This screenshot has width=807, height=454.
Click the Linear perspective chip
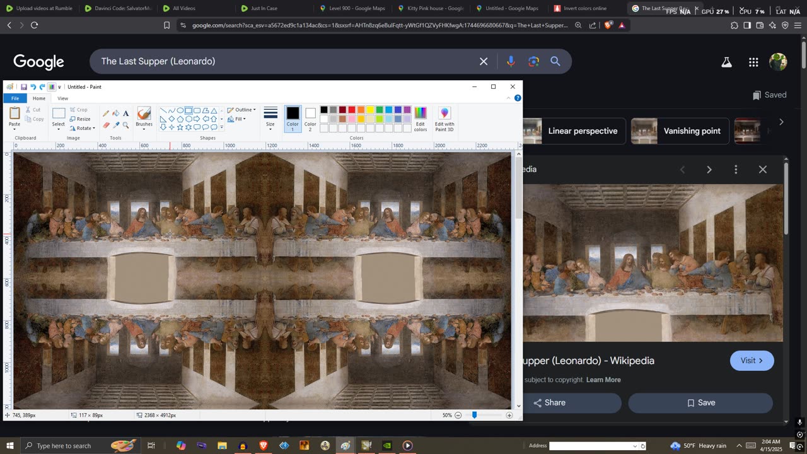(x=574, y=131)
